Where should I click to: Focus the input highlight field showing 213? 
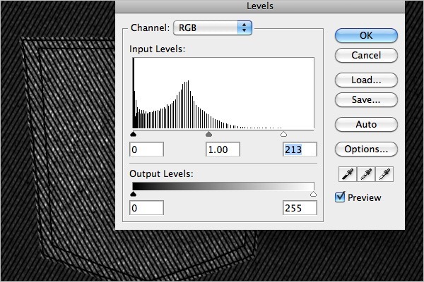(x=300, y=149)
